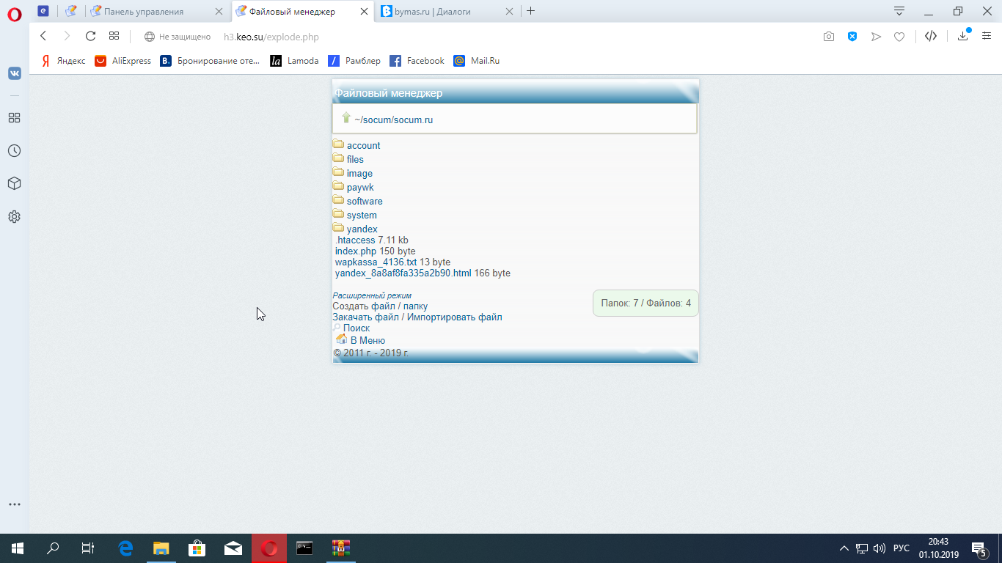Reload the page
Viewport: 1002px width, 563px height.
(90, 36)
